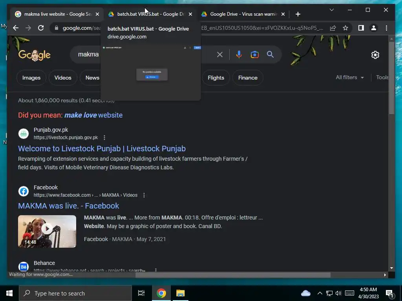Viewport: 402px width, 301px height.
Task: Click the horizontal scrollbar thumb
Action: tap(233, 275)
